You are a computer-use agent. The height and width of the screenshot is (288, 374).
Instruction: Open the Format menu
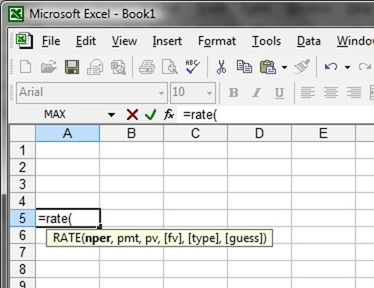pyautogui.click(x=217, y=41)
